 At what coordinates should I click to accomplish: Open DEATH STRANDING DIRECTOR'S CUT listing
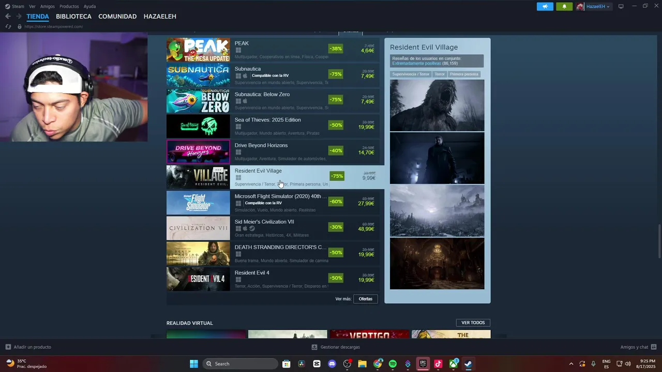click(x=273, y=254)
